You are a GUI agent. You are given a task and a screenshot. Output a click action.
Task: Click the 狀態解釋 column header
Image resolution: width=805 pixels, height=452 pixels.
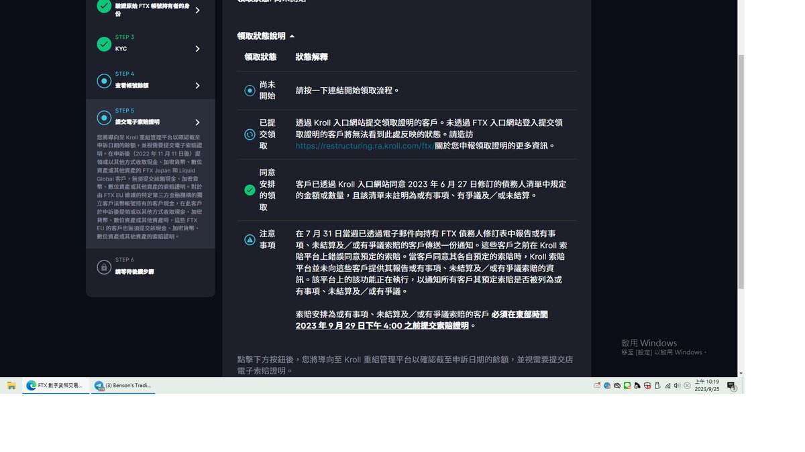(x=312, y=58)
